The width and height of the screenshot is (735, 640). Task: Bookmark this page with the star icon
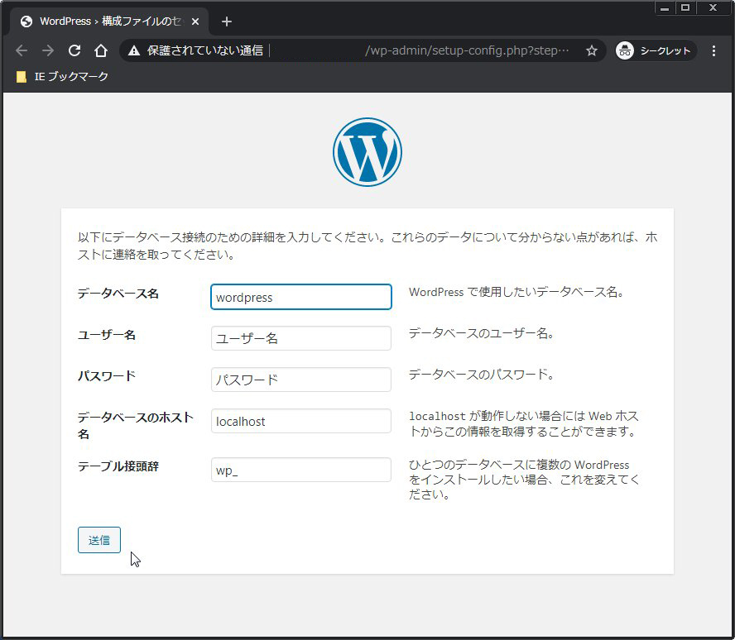pos(592,50)
